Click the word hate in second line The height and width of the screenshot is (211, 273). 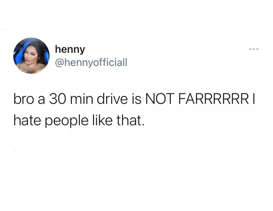point(27,120)
